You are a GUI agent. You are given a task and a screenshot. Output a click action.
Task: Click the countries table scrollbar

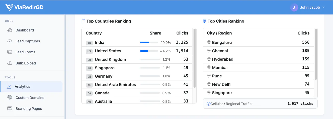195,58
